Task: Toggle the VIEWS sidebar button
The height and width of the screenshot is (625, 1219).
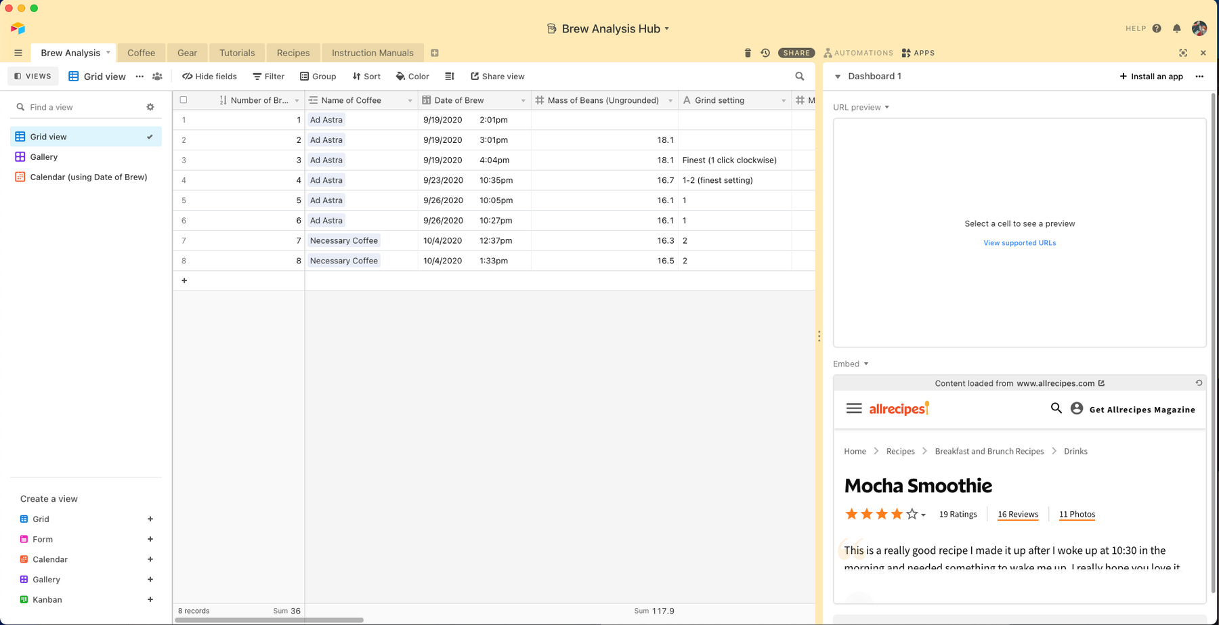Action: [33, 77]
